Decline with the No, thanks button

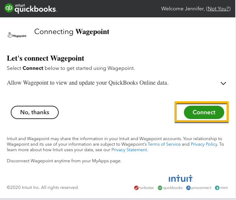click(x=35, y=112)
